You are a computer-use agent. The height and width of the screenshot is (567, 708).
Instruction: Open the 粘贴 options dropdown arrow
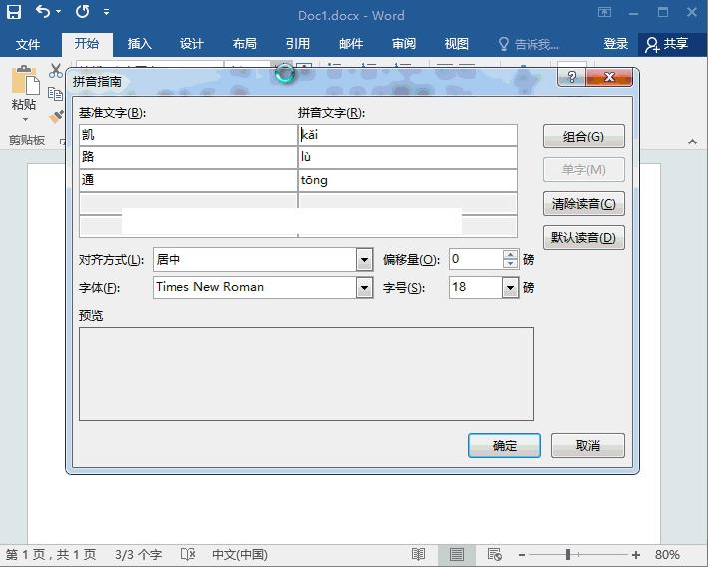click(24, 119)
